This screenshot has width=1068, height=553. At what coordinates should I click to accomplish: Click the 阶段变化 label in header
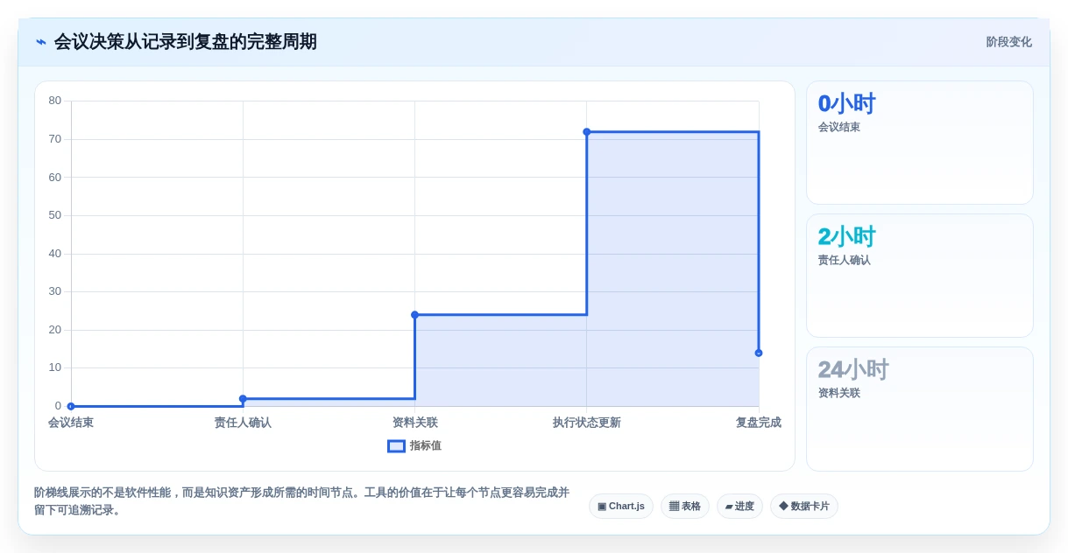coord(1008,42)
